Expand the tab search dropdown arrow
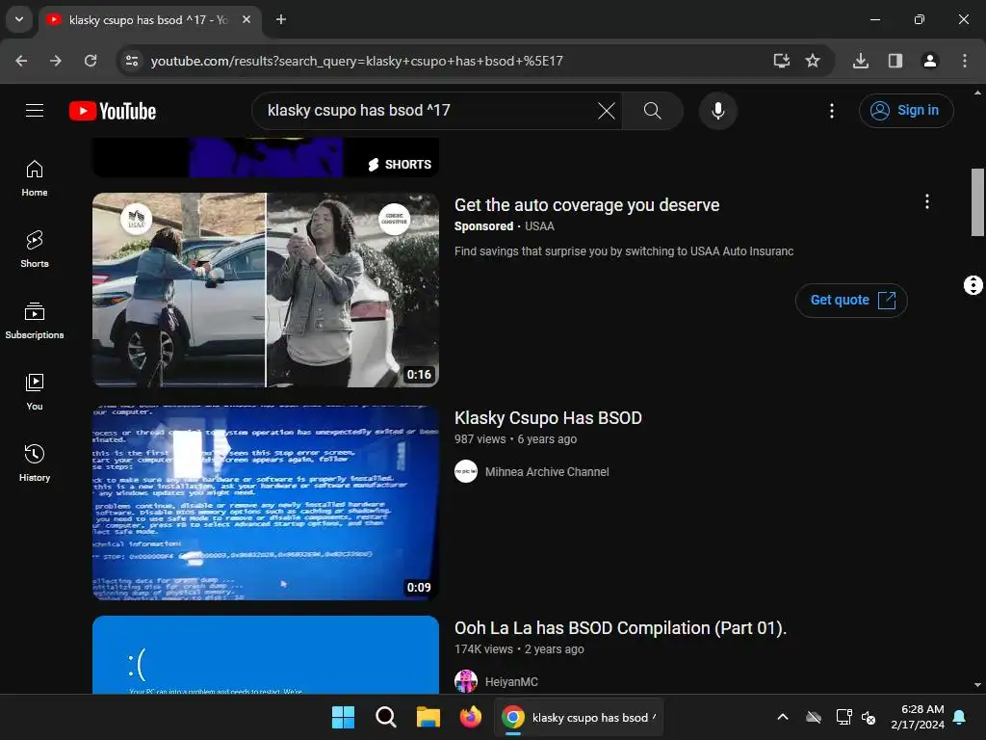986x740 pixels. pyautogui.click(x=19, y=19)
